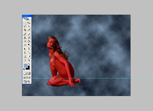Choose the Pen tool
Viewport: 153px width, 111px height.
click(25, 52)
